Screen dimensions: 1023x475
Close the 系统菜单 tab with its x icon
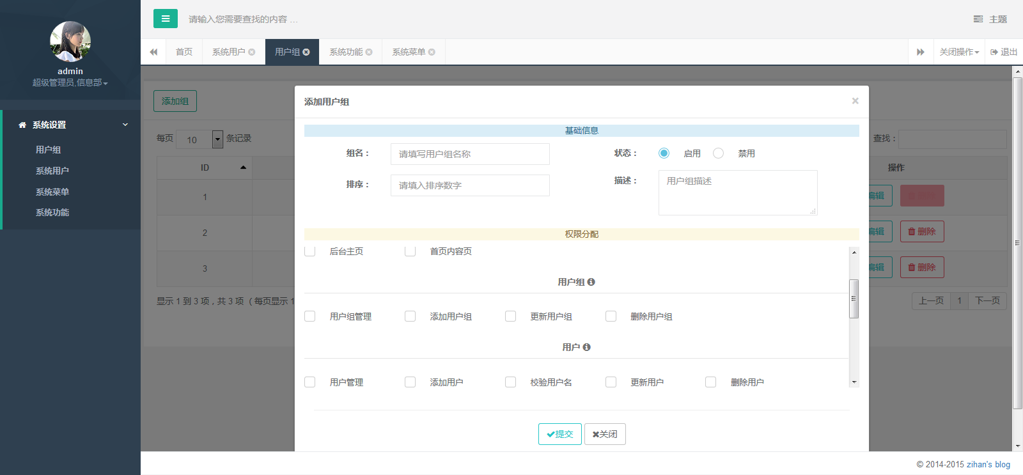tap(432, 52)
